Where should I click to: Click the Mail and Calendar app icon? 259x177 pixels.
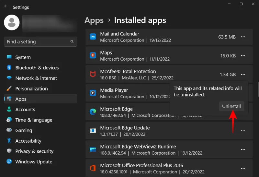[x=93, y=37]
